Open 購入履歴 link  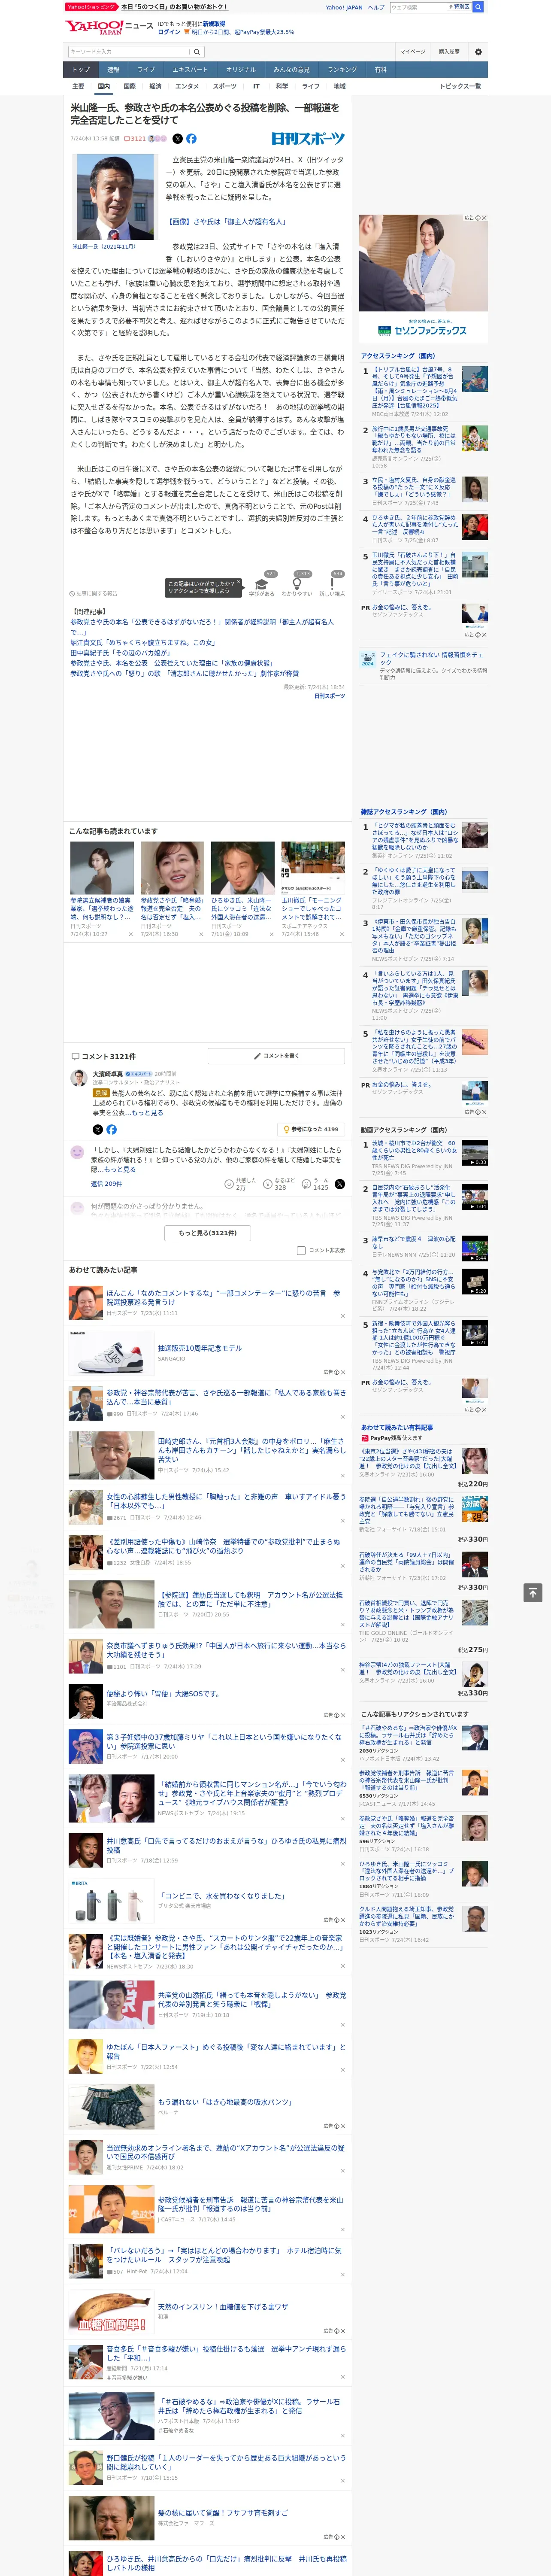point(449,52)
